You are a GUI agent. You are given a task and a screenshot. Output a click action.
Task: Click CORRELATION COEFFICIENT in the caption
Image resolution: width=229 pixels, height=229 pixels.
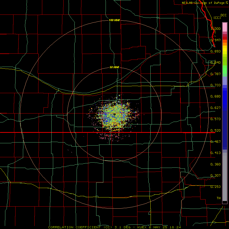[74, 227]
